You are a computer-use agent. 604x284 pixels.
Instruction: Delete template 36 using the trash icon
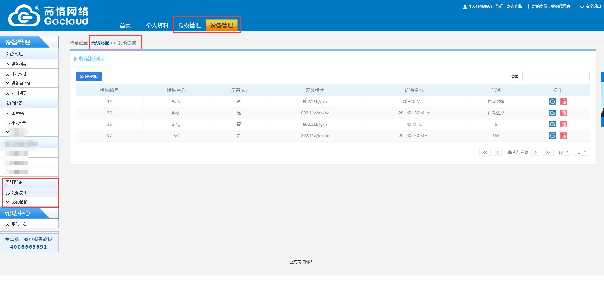click(564, 124)
